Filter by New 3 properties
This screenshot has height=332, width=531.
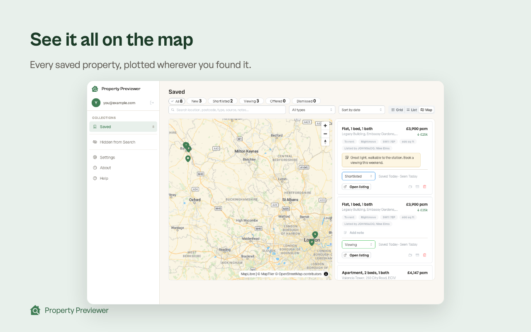point(196,101)
